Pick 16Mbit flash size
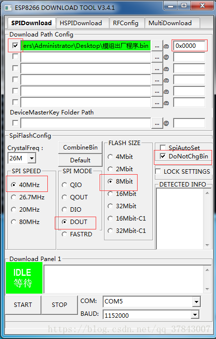Screen dimensions: 216x339 tap(122, 194)
